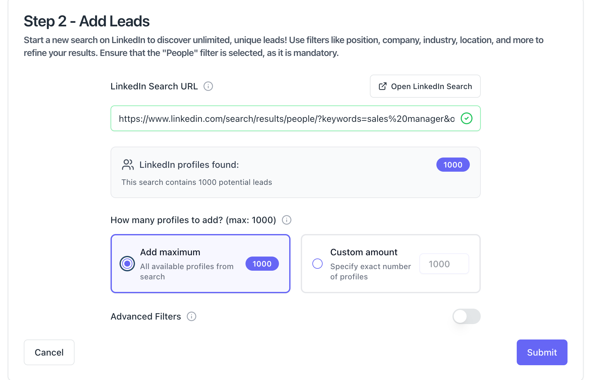
Task: Click the people icon beside profiles found
Action: click(128, 165)
